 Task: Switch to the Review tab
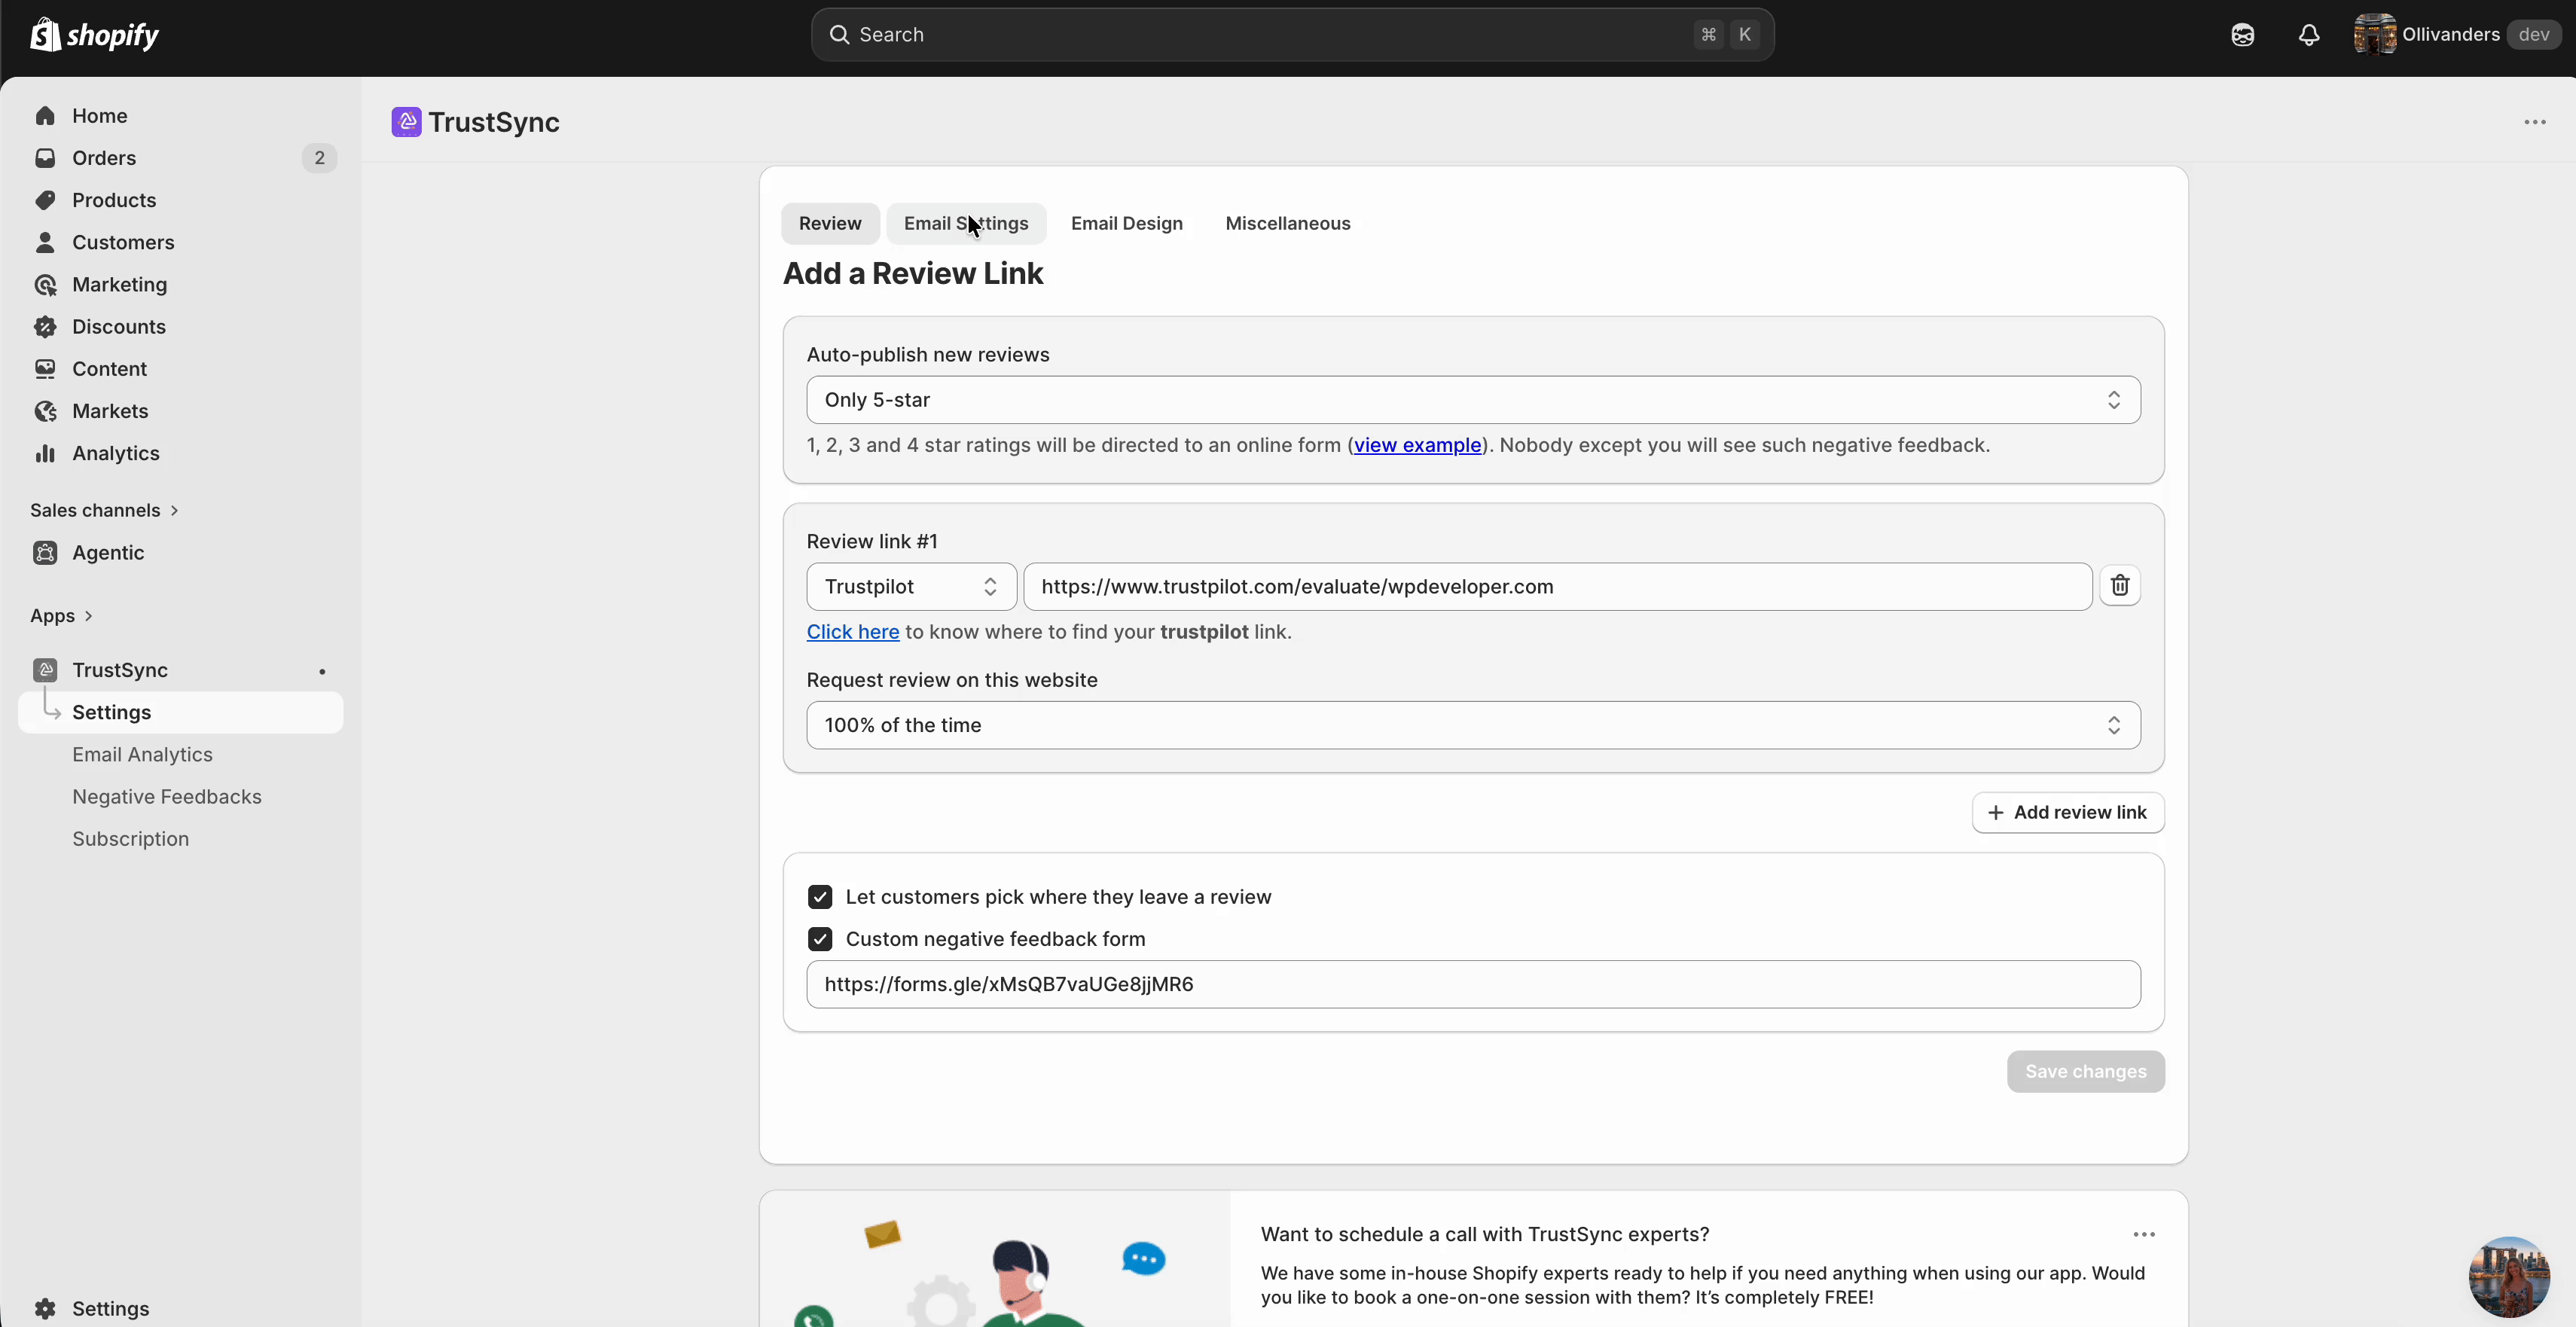click(x=830, y=224)
